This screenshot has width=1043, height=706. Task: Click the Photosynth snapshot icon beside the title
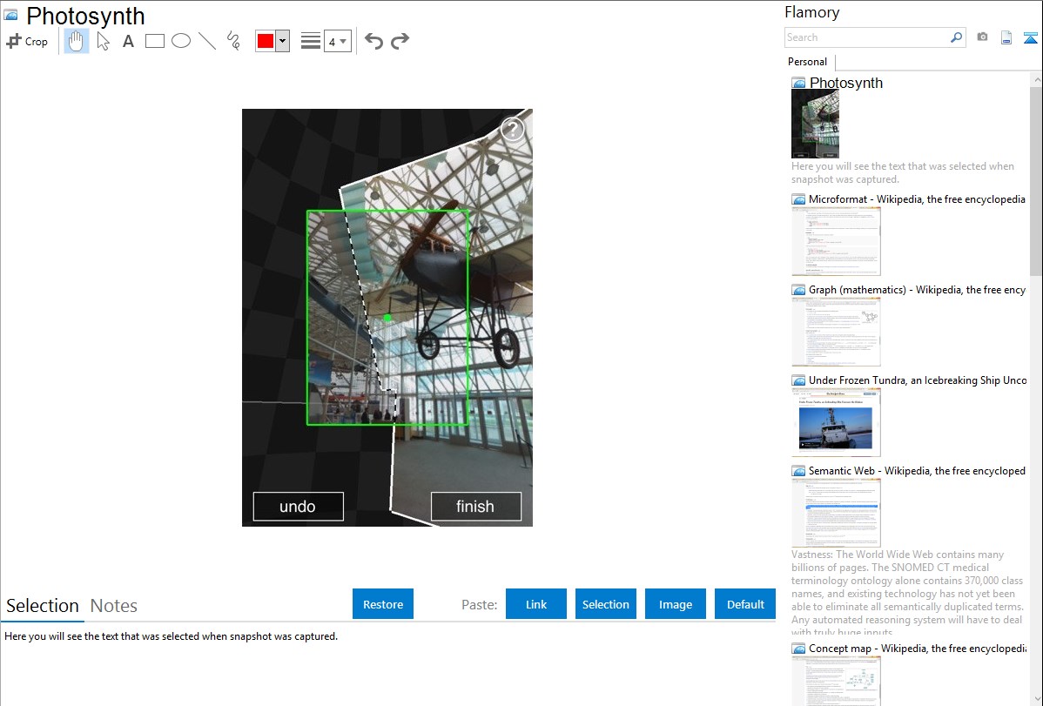10,16
